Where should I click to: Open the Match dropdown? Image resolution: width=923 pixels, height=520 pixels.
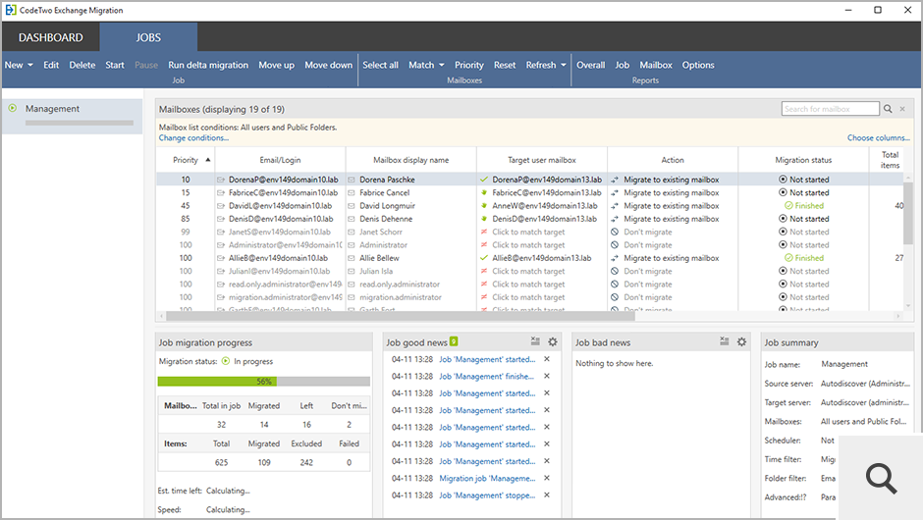click(426, 65)
